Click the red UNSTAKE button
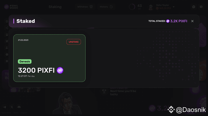Screen dimensions: 208x116 [74, 42]
